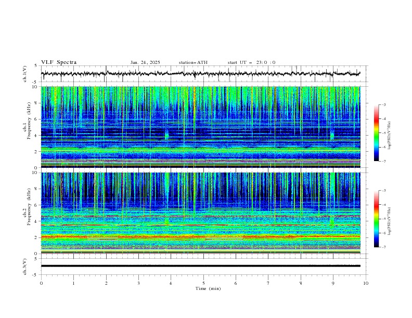Click the '-5' tick on ch.1(V) axis
This screenshot has height=318, width=412.
tap(35, 82)
